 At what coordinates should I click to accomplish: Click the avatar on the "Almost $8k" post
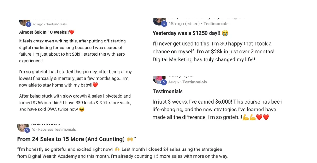coord(24,21)
